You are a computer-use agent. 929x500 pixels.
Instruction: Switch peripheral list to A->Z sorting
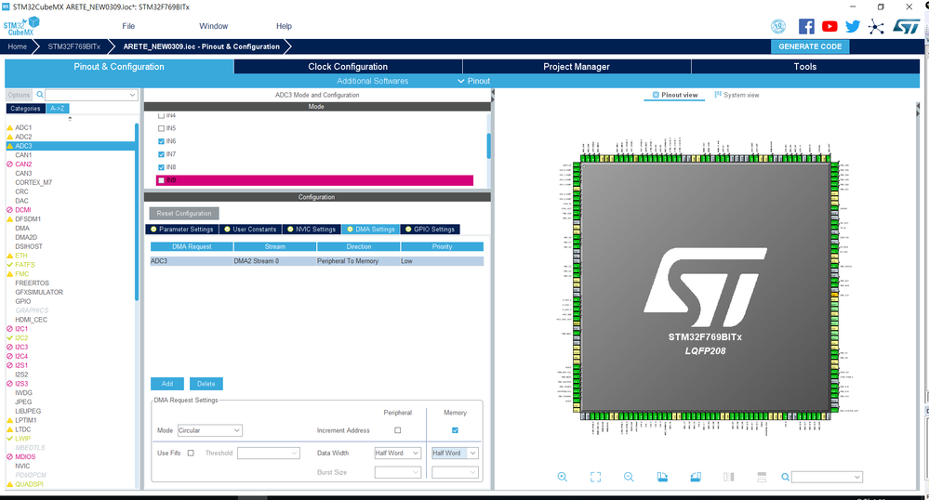58,109
